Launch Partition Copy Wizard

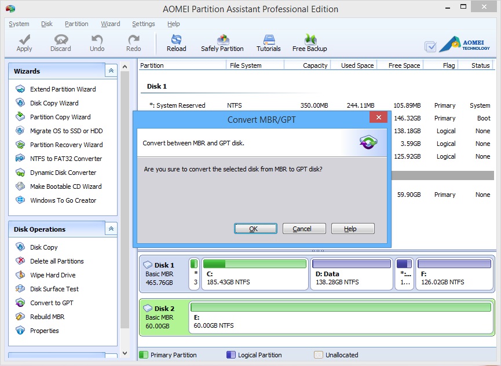point(60,117)
